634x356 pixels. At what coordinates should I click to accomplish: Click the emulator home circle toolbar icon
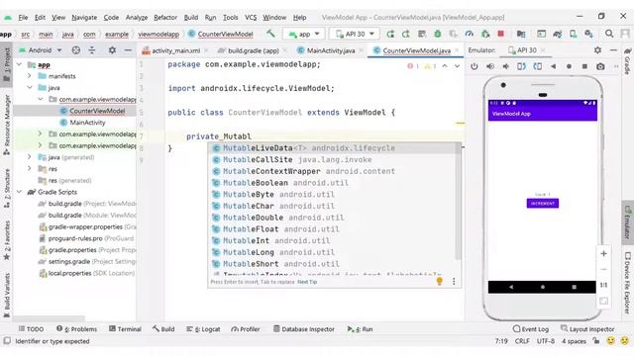point(569,66)
